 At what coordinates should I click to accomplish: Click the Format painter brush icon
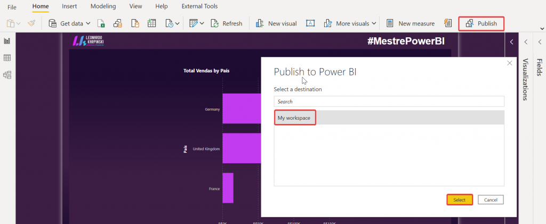31,23
